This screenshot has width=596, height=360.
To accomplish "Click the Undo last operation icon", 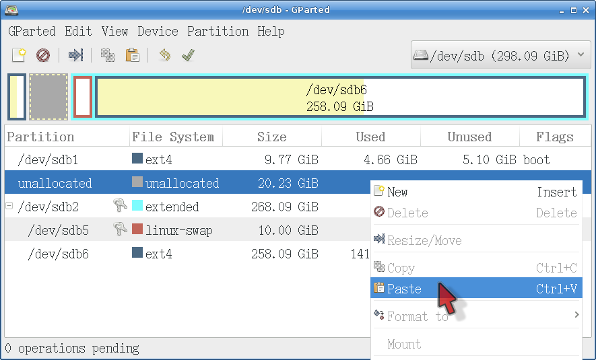I will click(164, 55).
